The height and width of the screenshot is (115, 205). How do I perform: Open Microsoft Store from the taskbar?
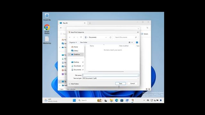click(x=122, y=100)
